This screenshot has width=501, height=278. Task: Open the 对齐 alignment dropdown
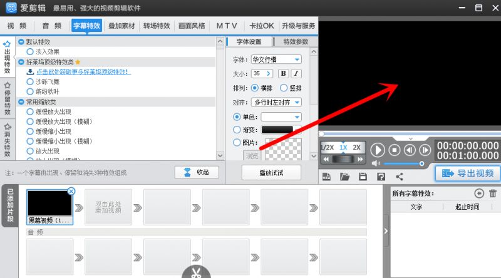pyautogui.click(x=276, y=101)
